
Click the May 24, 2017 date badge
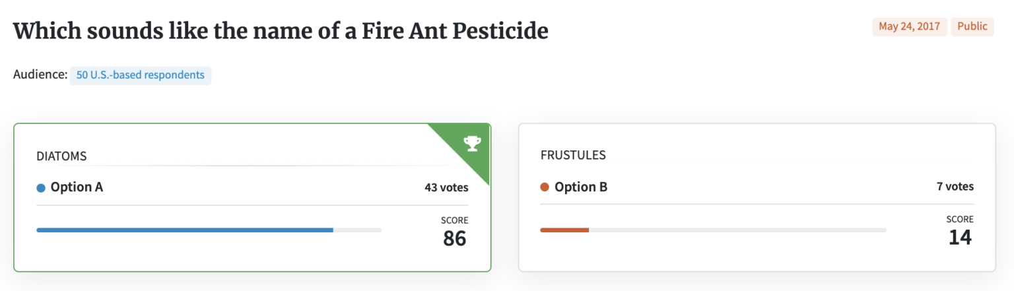[x=909, y=26]
